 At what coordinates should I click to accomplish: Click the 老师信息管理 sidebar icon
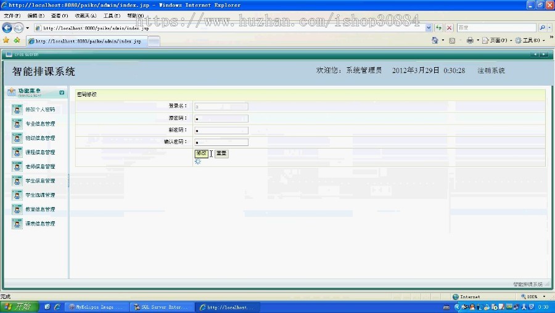pos(17,166)
